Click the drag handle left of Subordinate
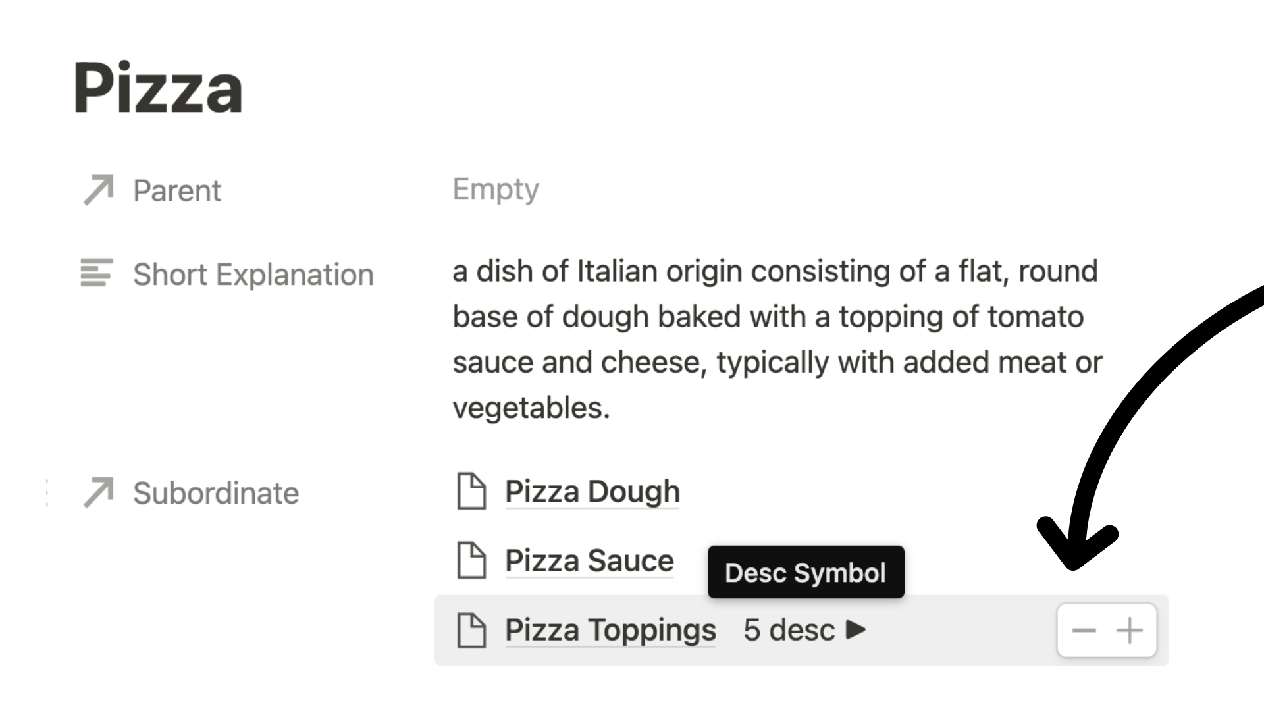Screen dimensions: 1264x711 (x=47, y=493)
